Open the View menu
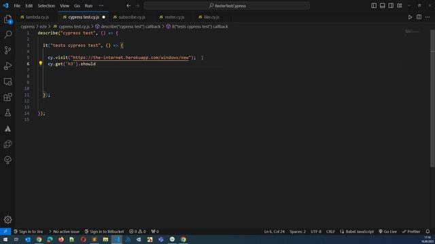435x244 pixels. pos(65,5)
